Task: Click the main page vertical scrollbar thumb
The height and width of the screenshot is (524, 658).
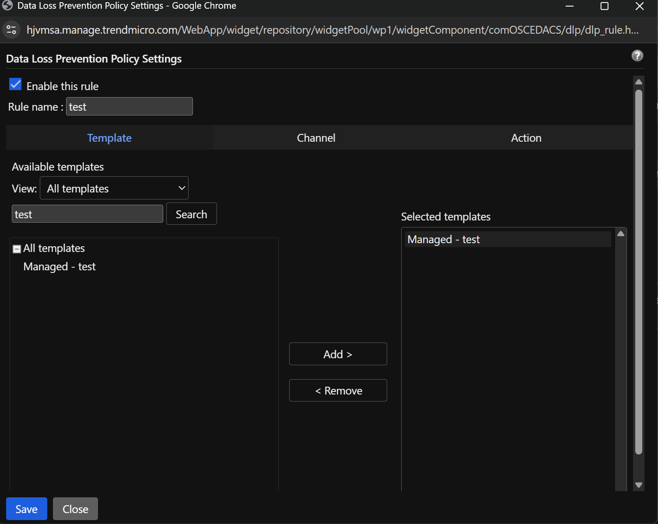Action: click(x=639, y=271)
